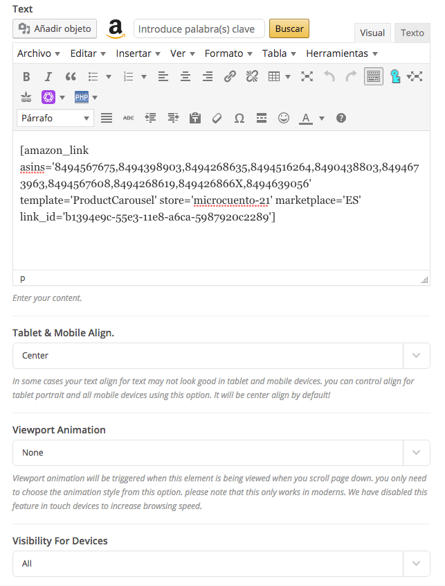Open the Insertar menu
Screen dimensions: 445x586
138,53
